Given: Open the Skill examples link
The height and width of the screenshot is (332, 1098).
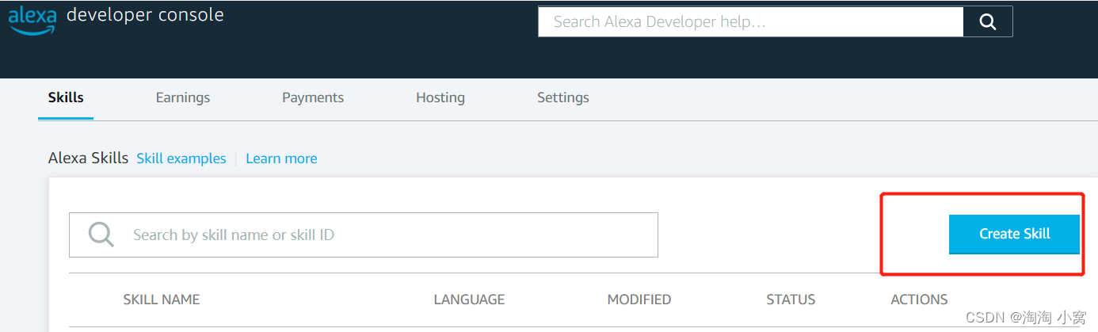Looking at the screenshot, I should pos(181,158).
